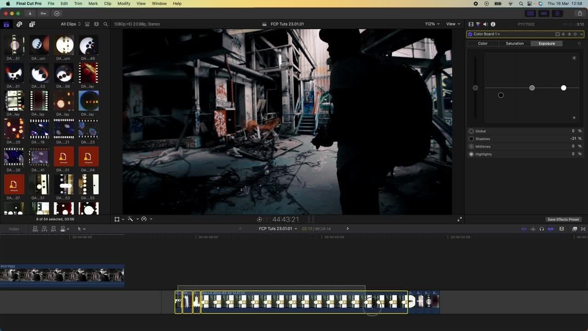This screenshot has width=588, height=331.
Task: Expand the View options dropdown
Action: click(453, 24)
